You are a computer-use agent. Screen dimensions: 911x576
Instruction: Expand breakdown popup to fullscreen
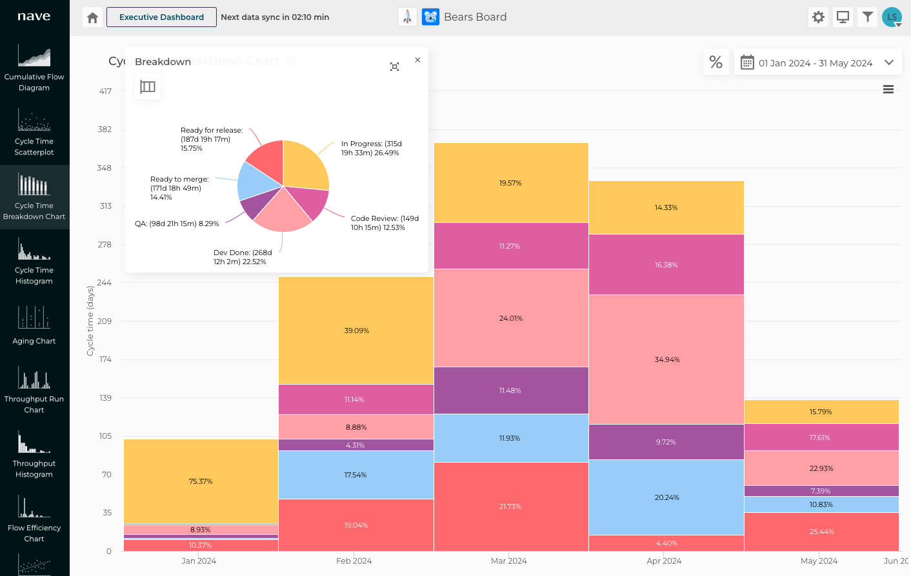tap(394, 67)
